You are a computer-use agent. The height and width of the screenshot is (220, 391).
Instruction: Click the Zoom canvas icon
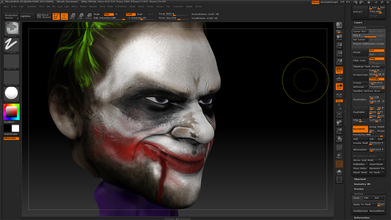point(339,45)
